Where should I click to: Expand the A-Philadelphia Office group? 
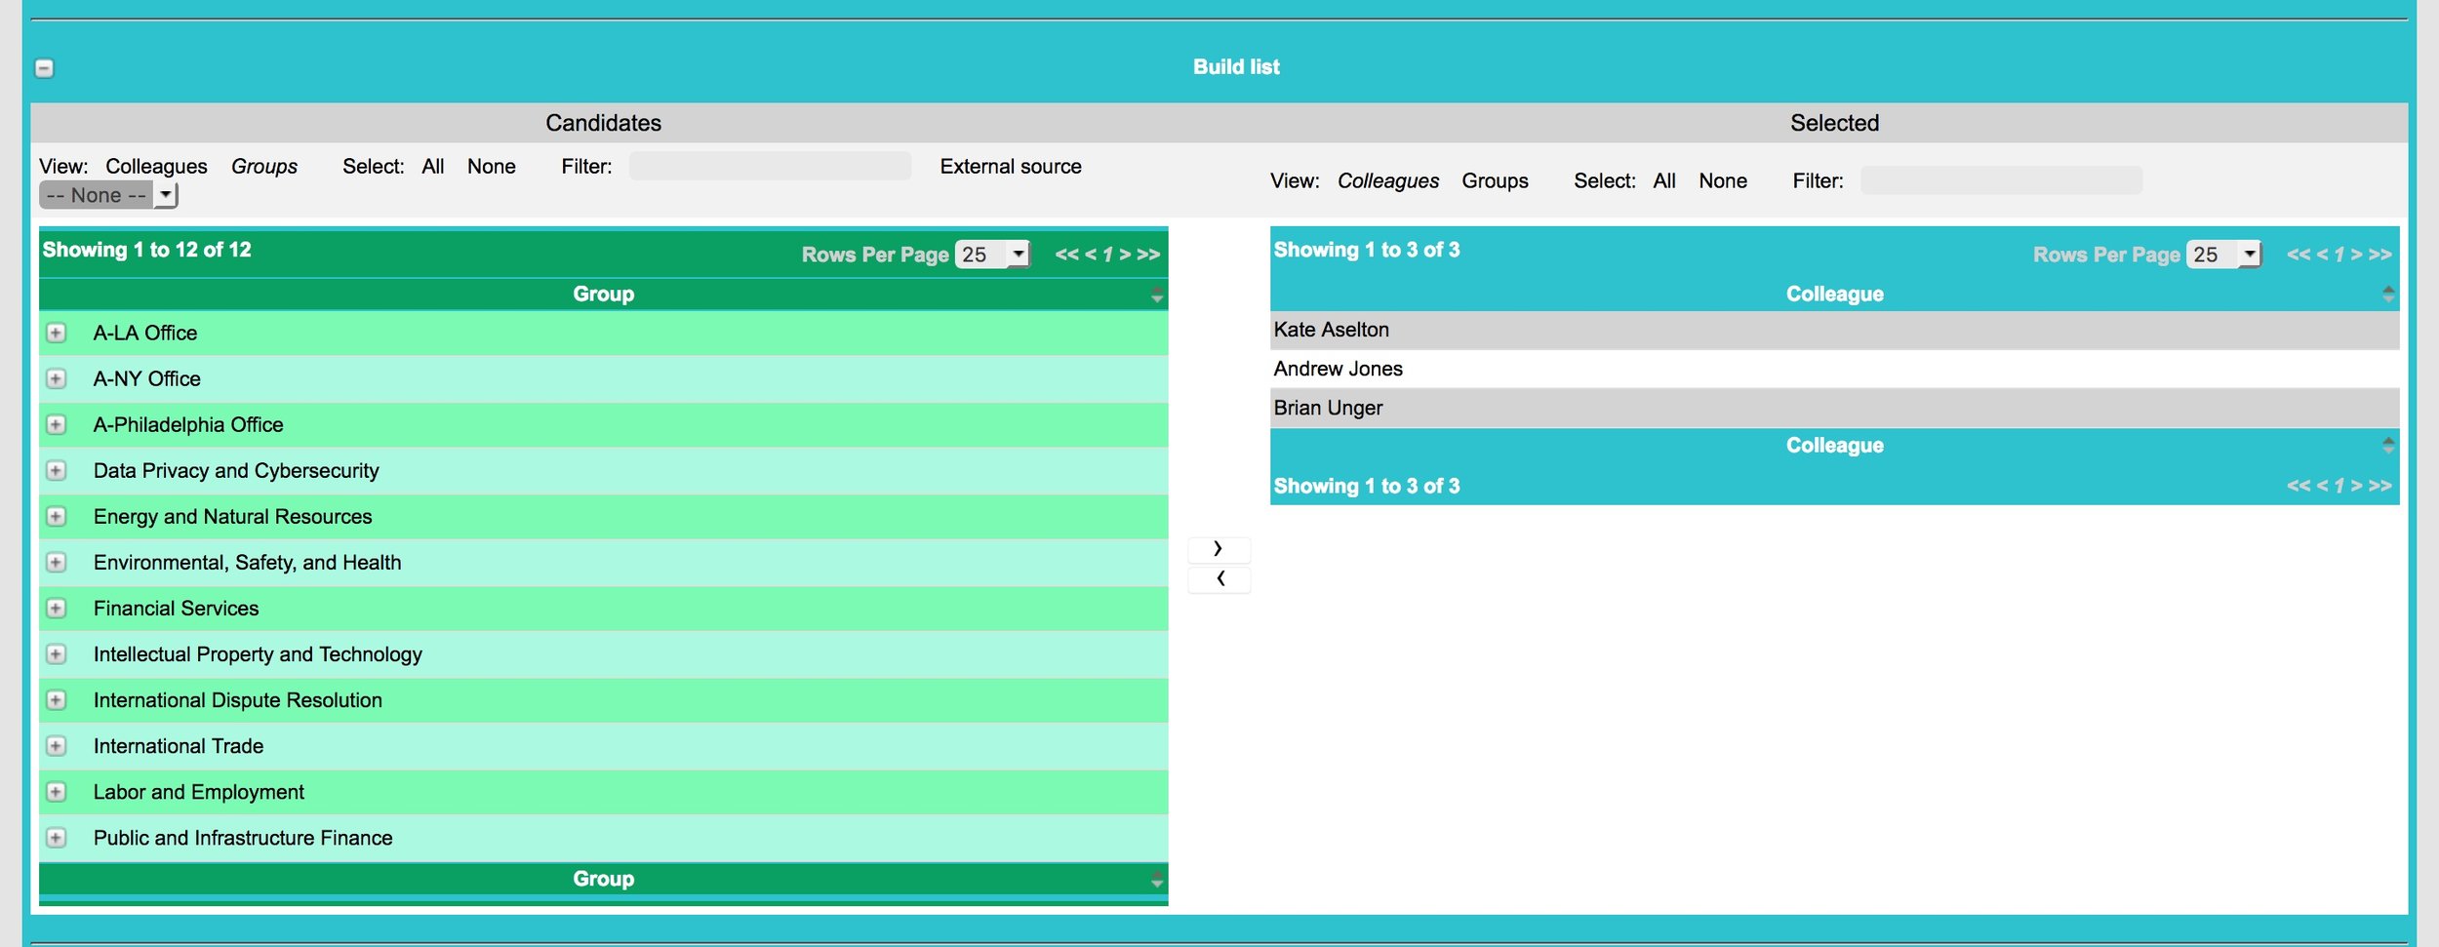(x=57, y=424)
